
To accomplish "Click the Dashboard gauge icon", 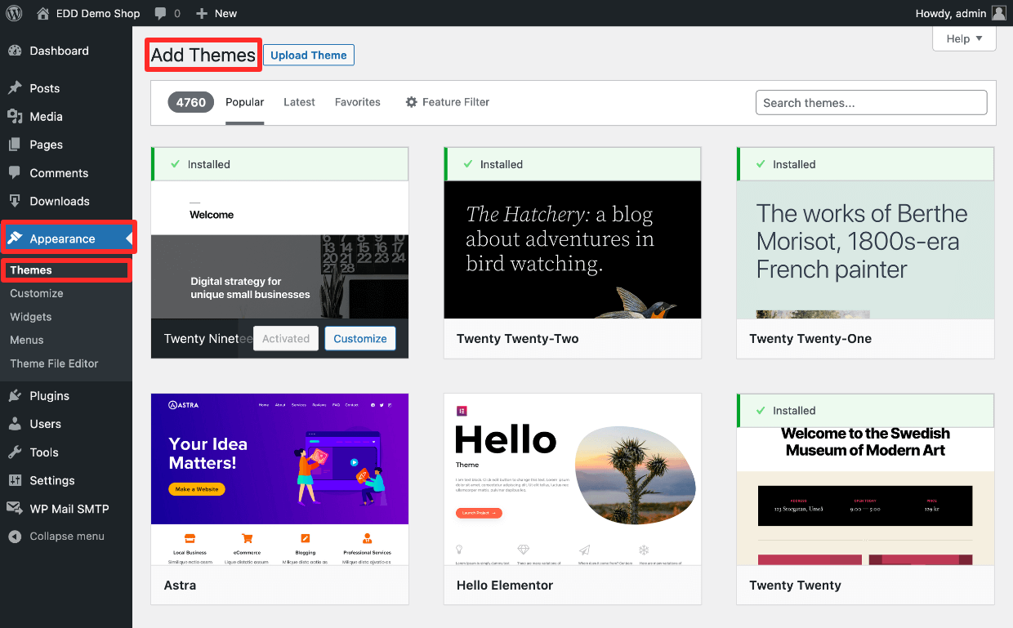I will tap(15, 51).
